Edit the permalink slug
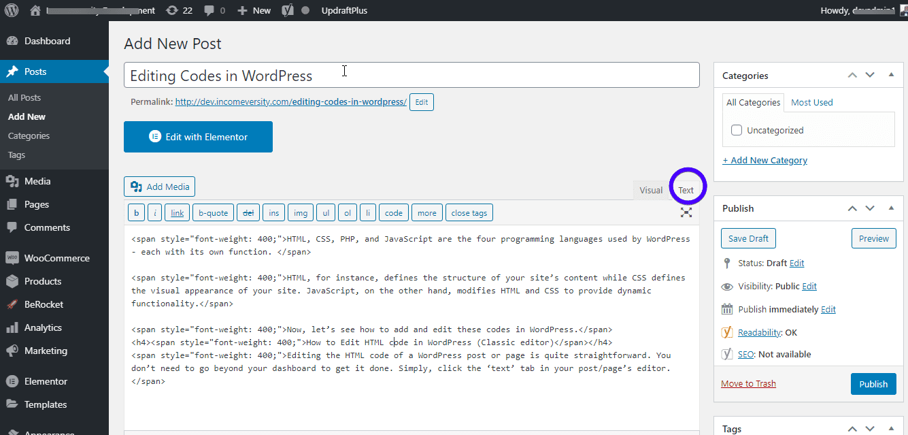The image size is (908, 435). point(422,102)
